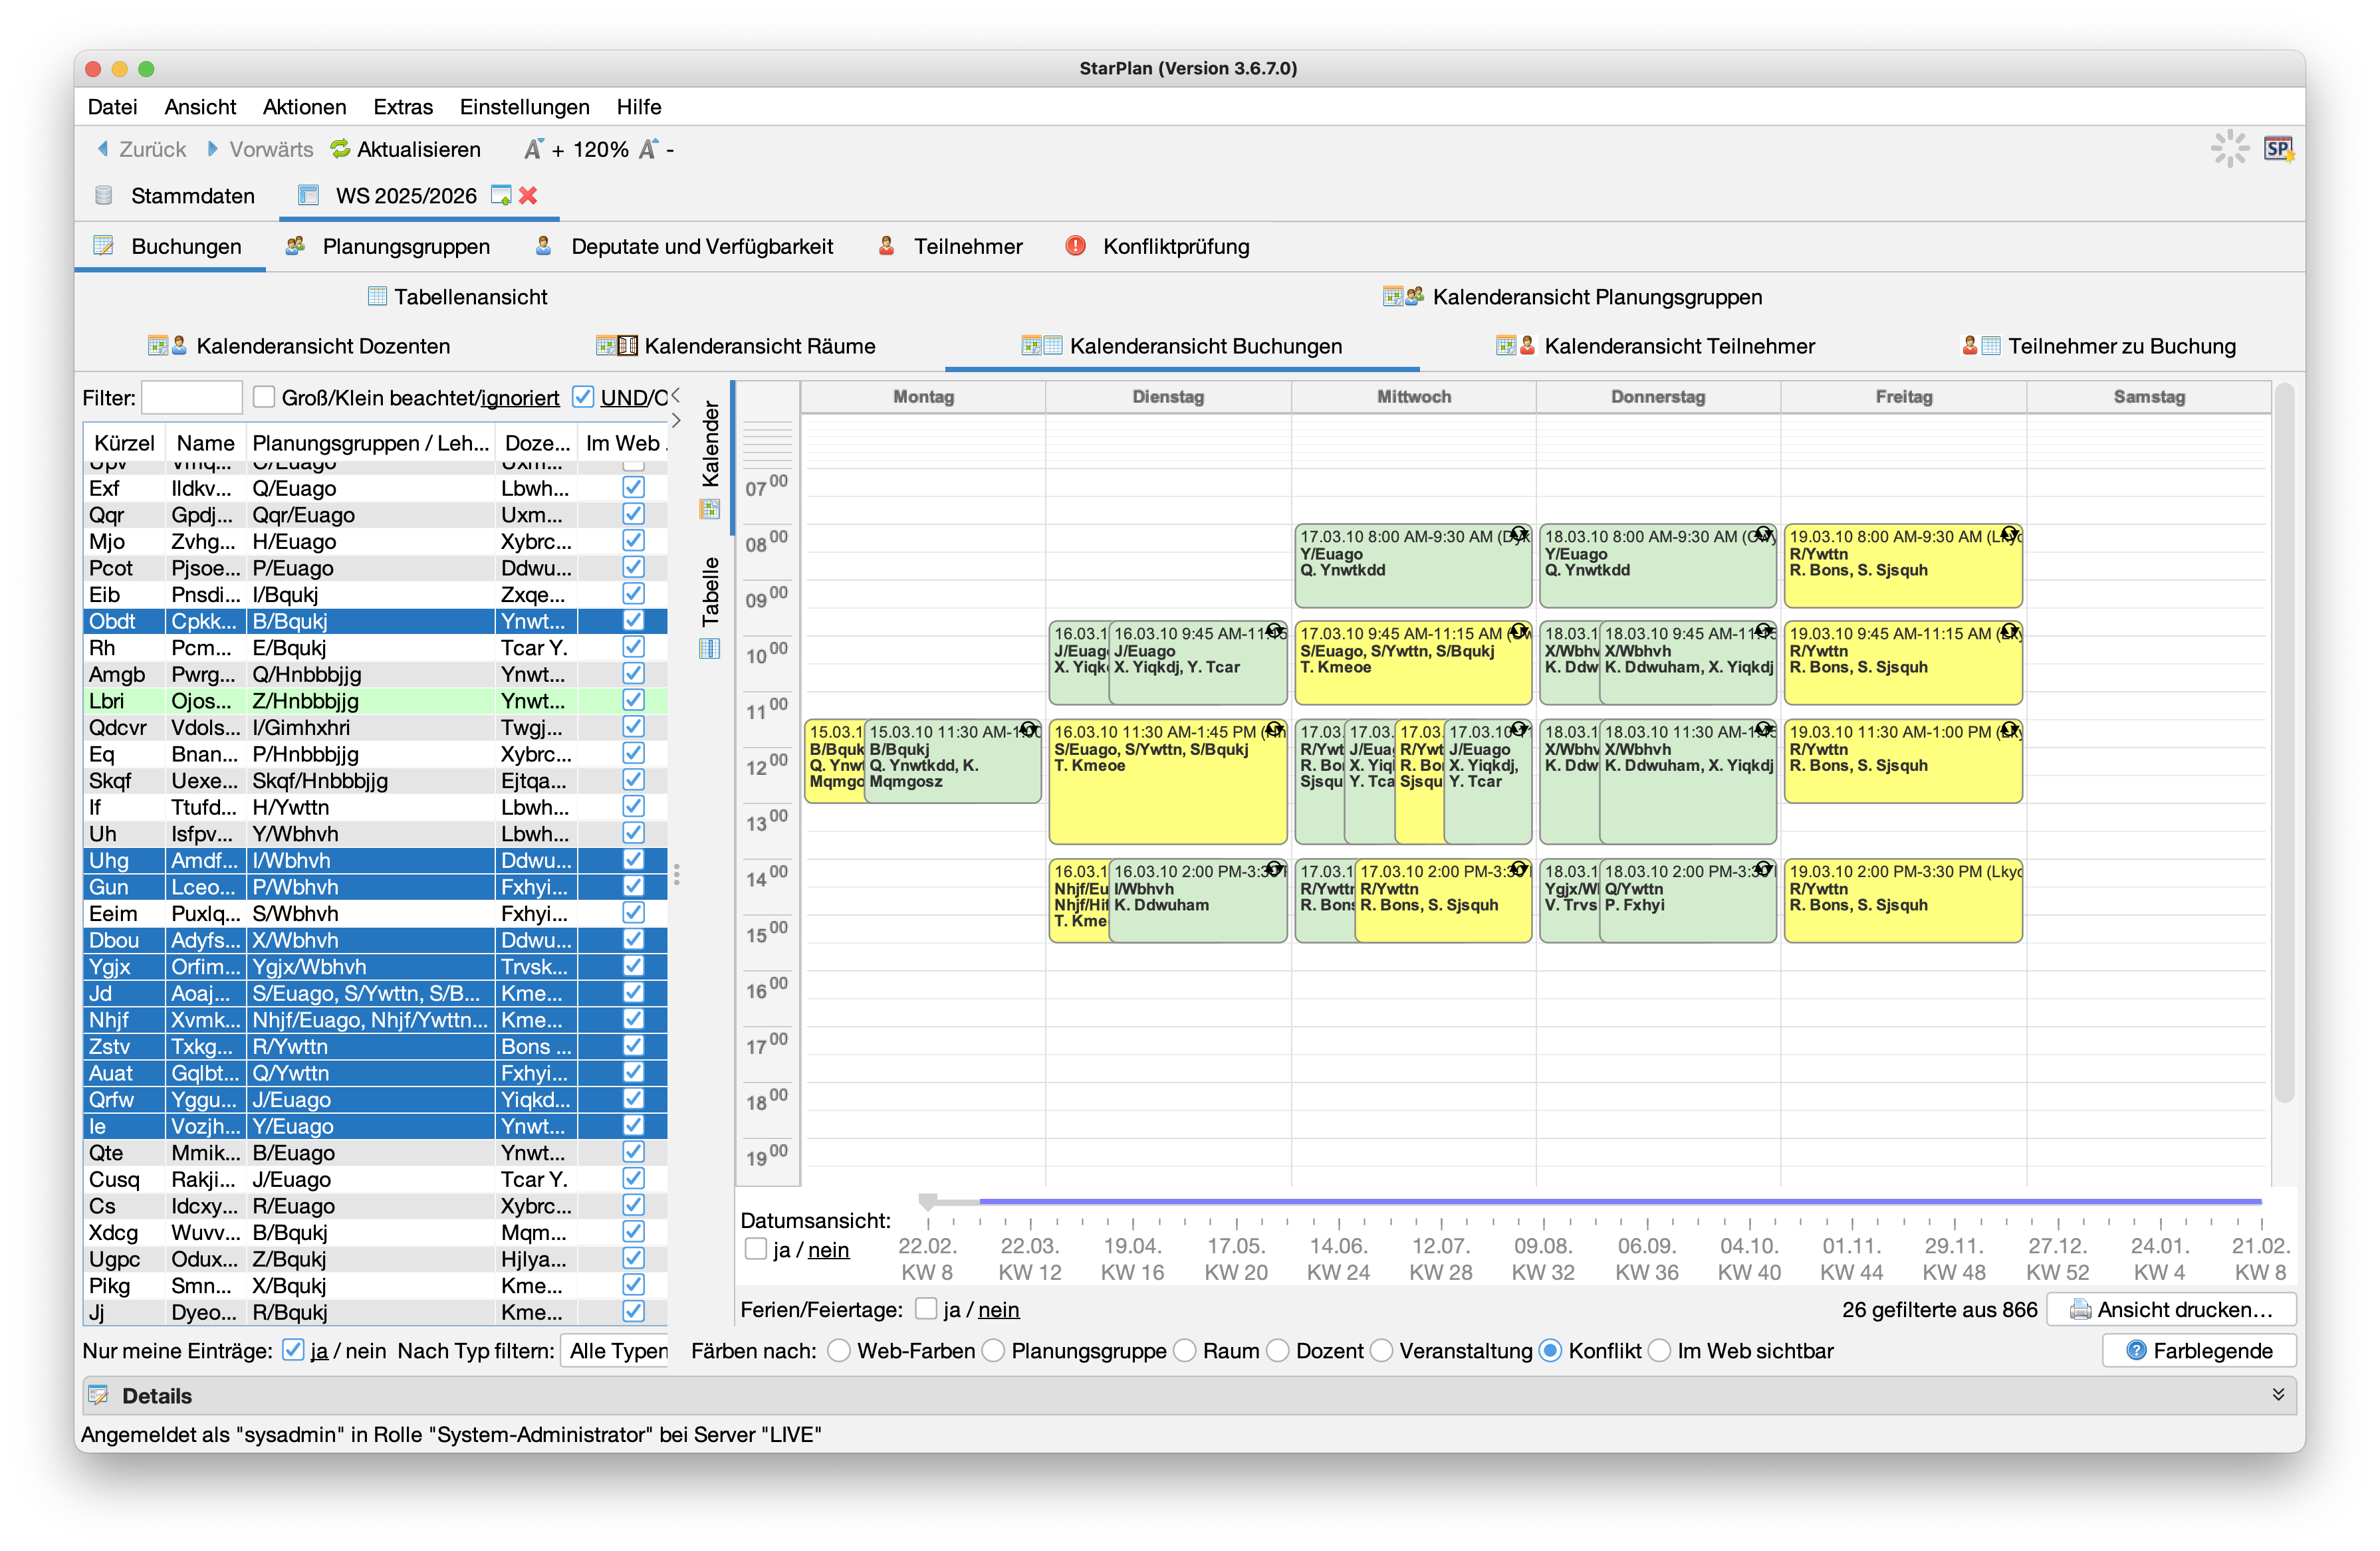The image size is (2380, 1551).
Task: Click the detach window icon beside WS 2025/2026
Action: (x=501, y=196)
